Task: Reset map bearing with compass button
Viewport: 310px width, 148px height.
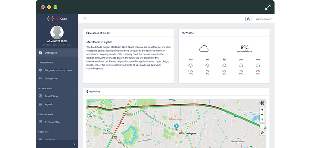Action: click(x=262, y=119)
